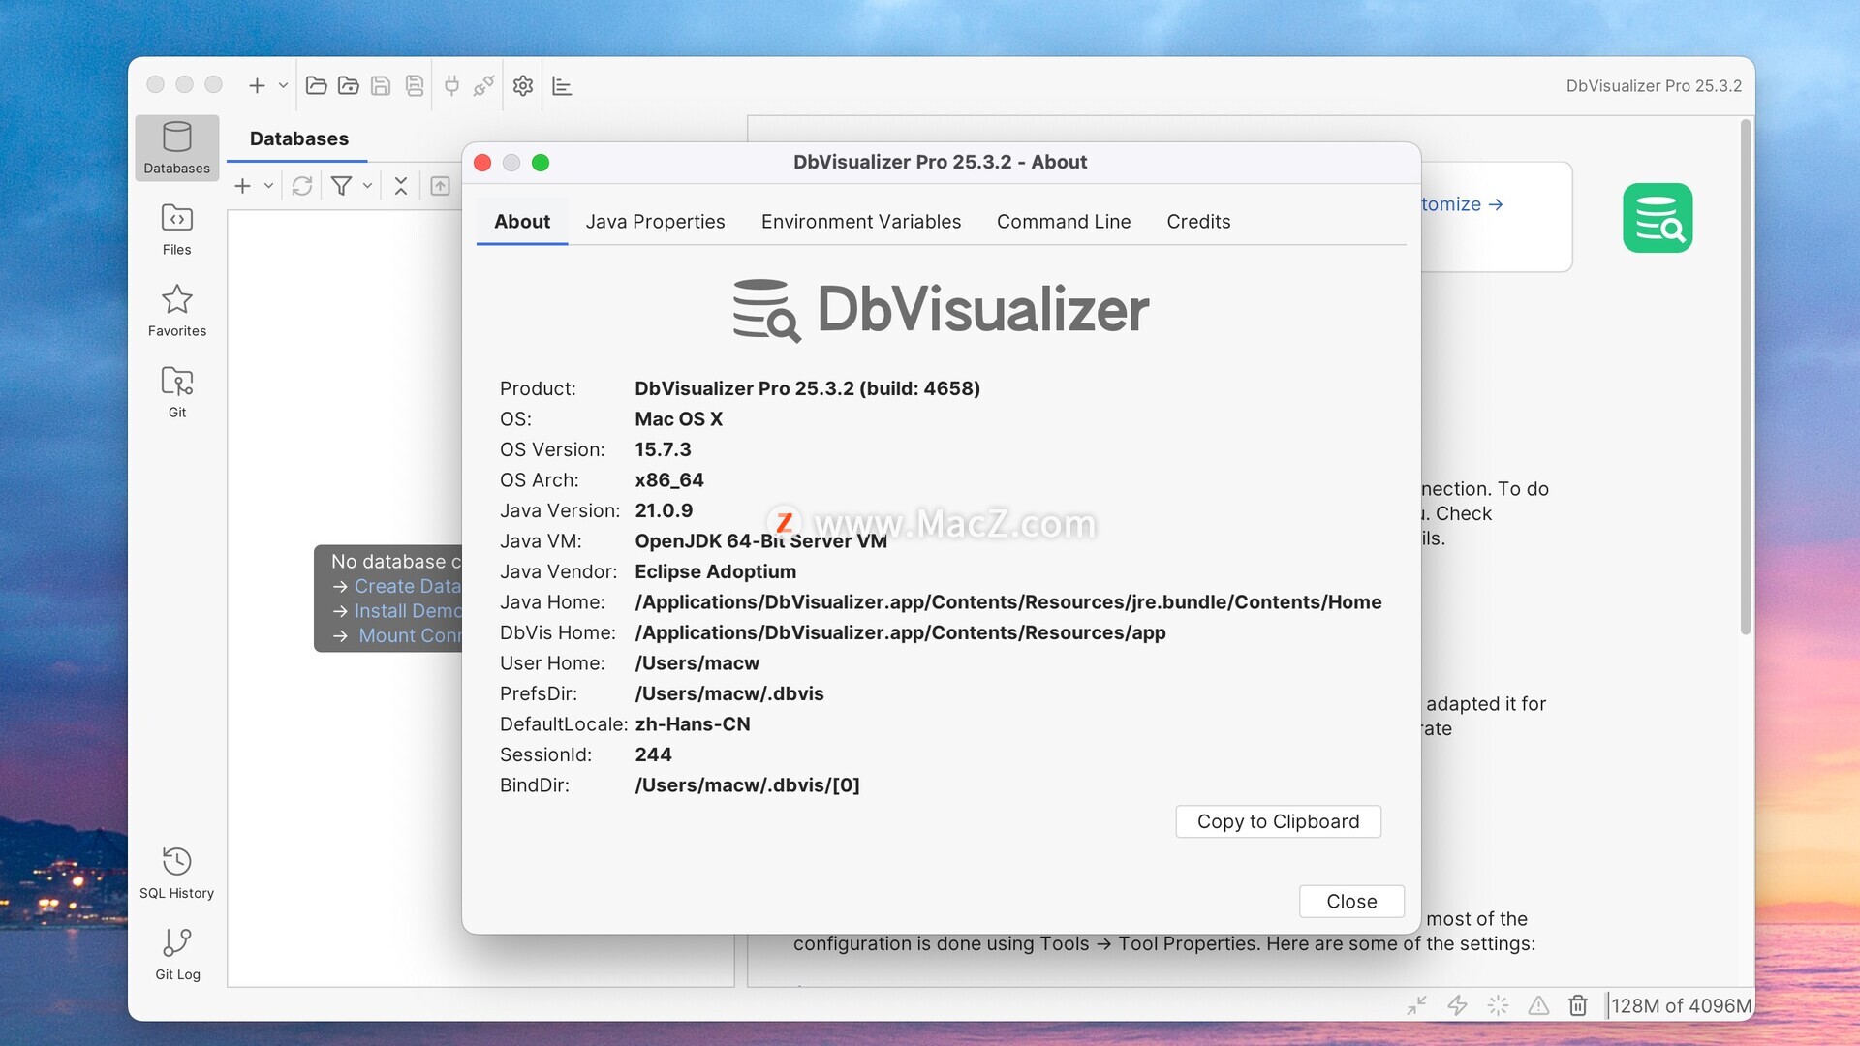This screenshot has width=1860, height=1046.
Task: Click the memory usage bar 128M of 4096M
Action: coord(1681,1005)
